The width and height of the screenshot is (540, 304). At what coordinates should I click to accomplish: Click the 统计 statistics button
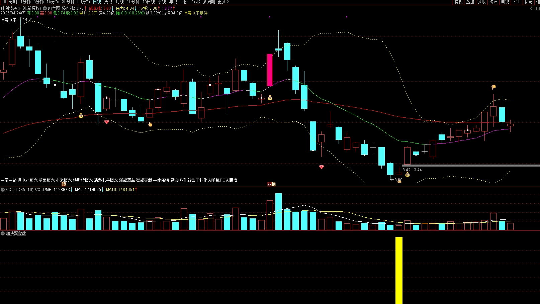[493, 2]
